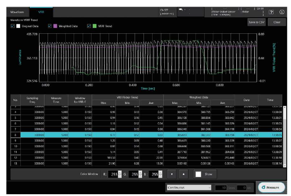The width and height of the screenshot is (291, 196).
Task: Increase the B value with its up spinner
Action: [x=160, y=172]
